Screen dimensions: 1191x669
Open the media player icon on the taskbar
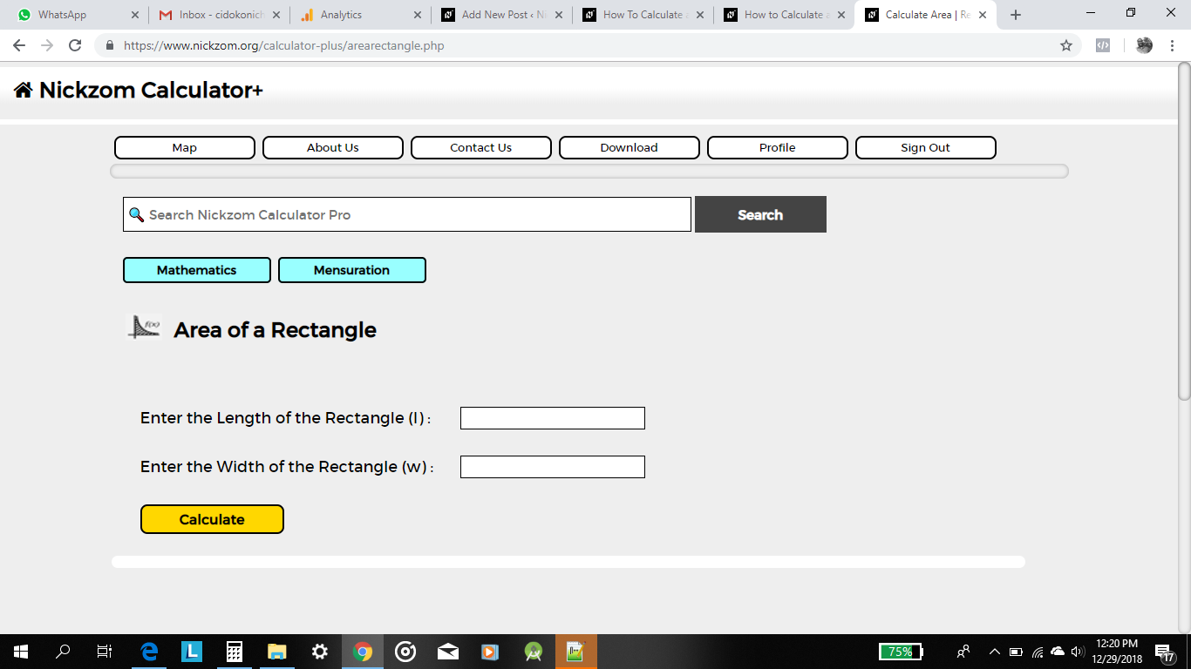490,652
